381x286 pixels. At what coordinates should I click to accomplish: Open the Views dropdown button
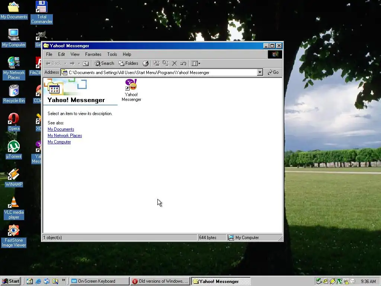196,63
